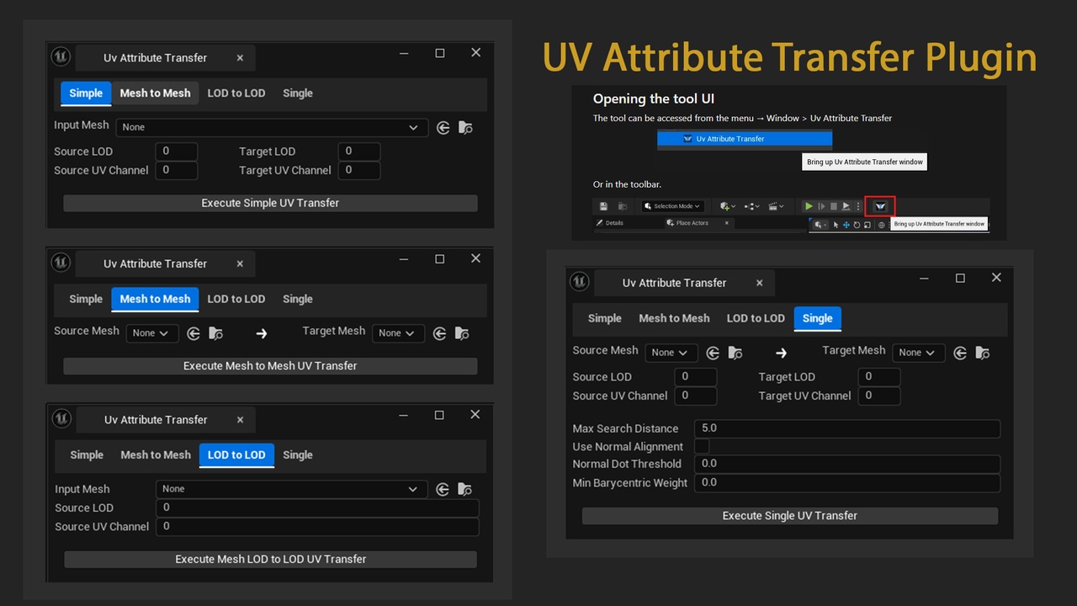Open Target Mesh dropdown in Mesh-to-Mesh window

tap(398, 333)
